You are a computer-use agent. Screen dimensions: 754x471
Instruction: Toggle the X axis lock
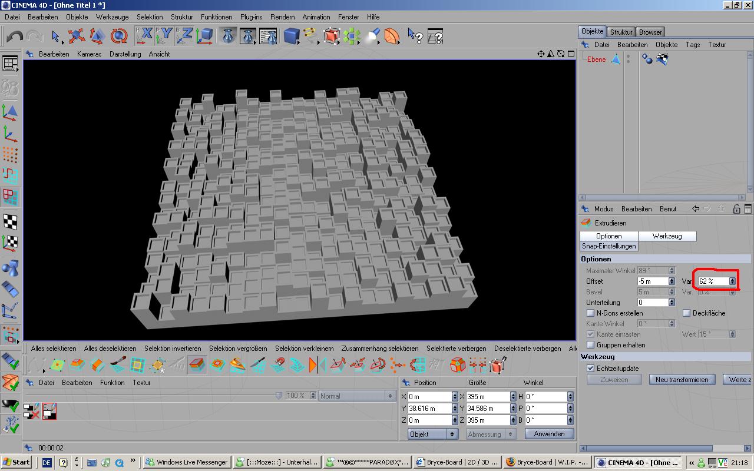click(x=144, y=36)
